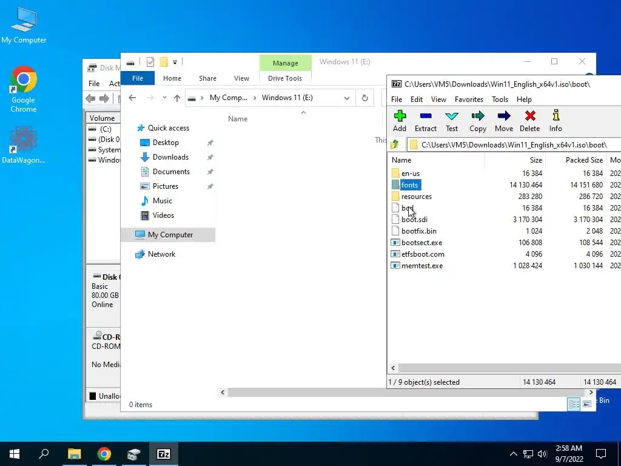Open taskbar search magnifier
The width and height of the screenshot is (621, 466).
[44, 454]
